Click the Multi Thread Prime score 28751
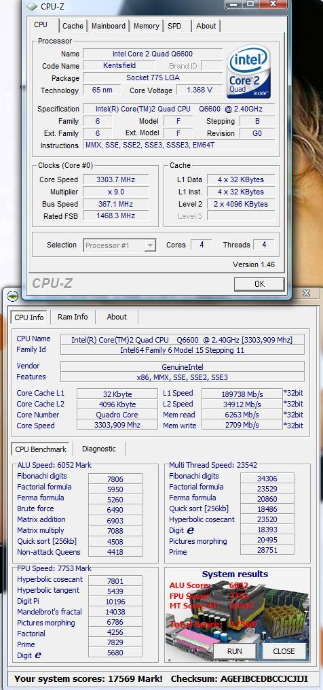Image resolution: width=323 pixels, height=690 pixels. point(267,550)
